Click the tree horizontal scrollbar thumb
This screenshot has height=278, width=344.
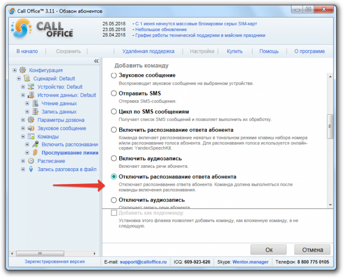pos(40,253)
